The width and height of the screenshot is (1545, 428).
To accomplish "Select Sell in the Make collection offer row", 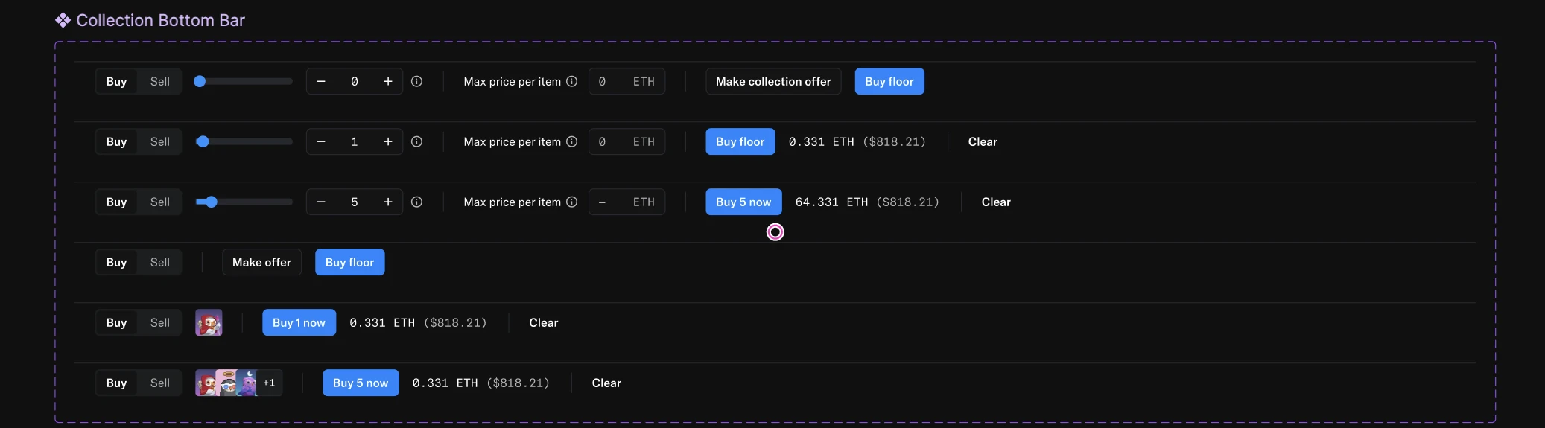I will pos(160,82).
